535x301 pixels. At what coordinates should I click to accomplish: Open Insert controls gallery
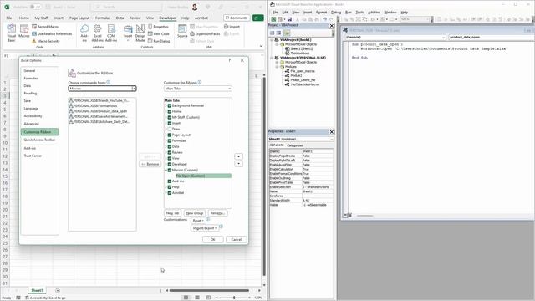coord(128,33)
